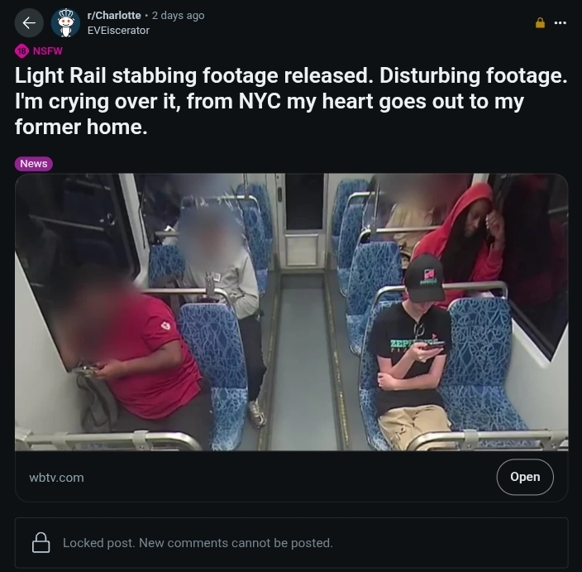The height and width of the screenshot is (572, 582).
Task: Open EVEiscerator's user profile
Action: (x=118, y=31)
